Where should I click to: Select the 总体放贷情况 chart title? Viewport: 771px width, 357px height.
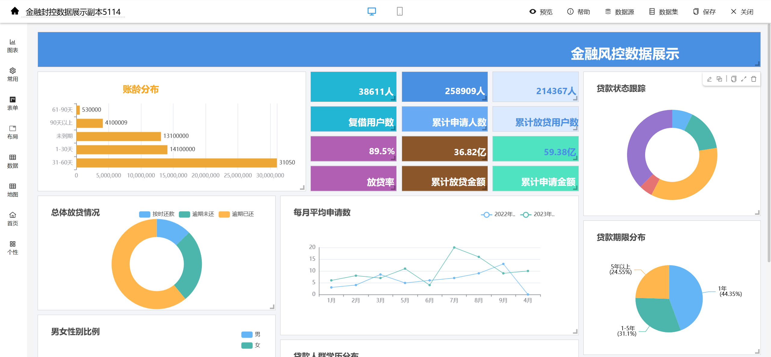(x=75, y=213)
